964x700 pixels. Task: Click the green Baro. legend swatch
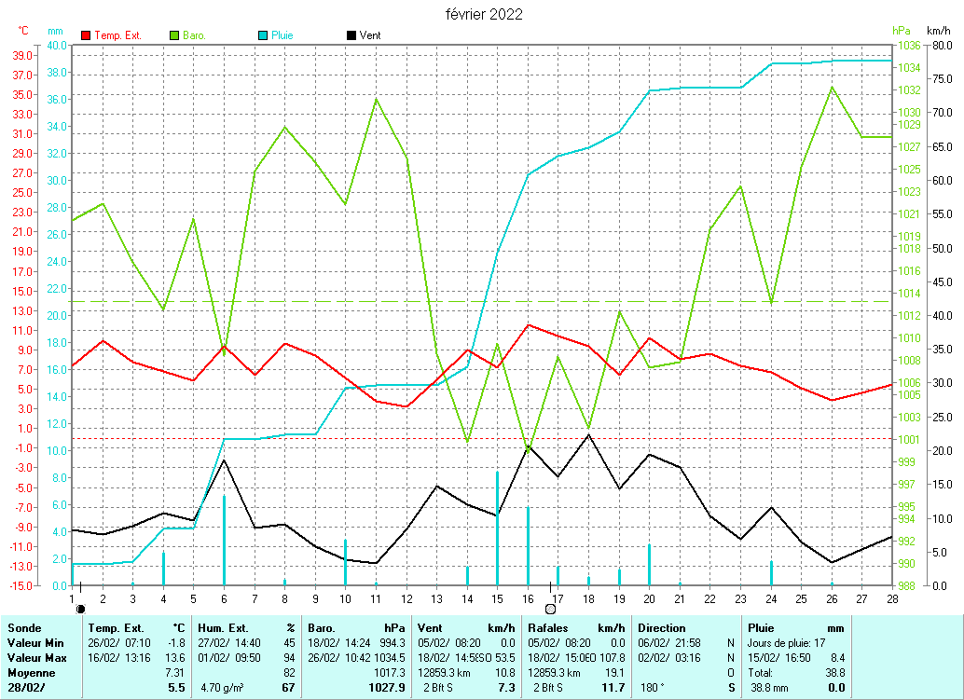174,35
